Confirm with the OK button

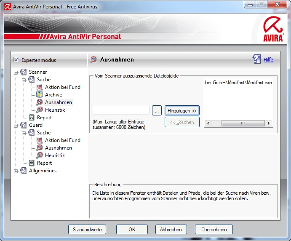click(x=132, y=230)
